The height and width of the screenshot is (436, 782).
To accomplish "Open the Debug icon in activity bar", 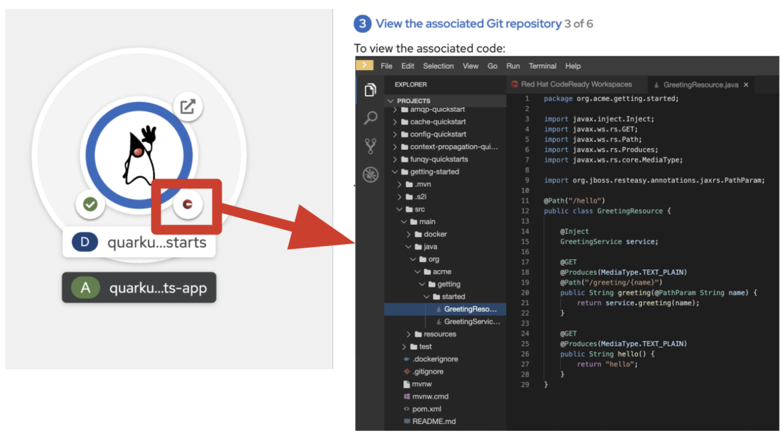I will coord(370,174).
